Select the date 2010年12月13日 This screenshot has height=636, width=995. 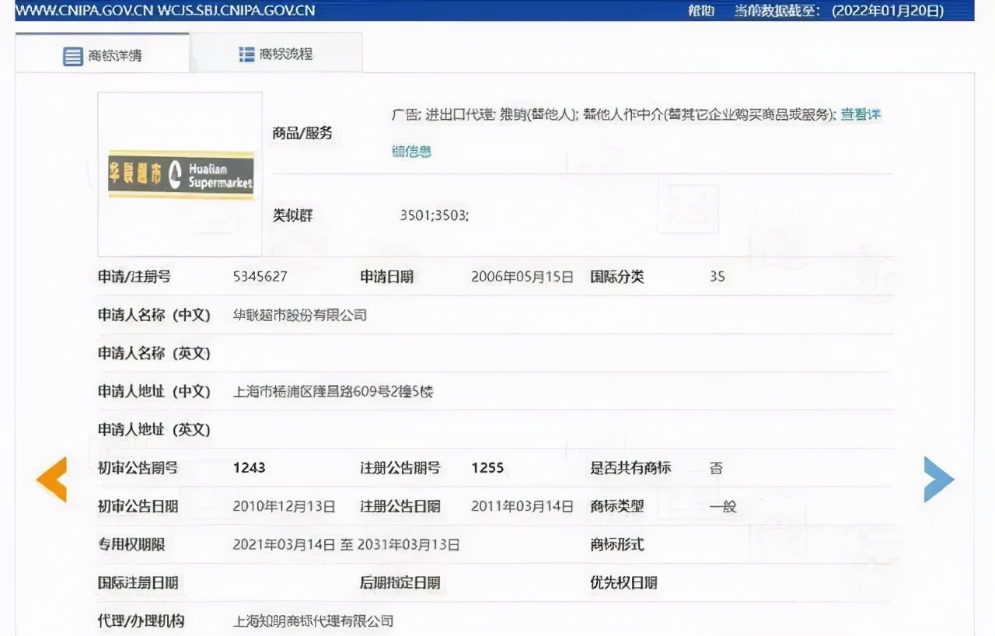pos(285,506)
